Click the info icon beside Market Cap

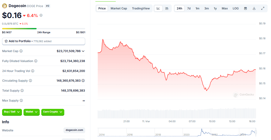pyautogui.click(x=21, y=51)
